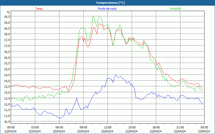The image size is (215, 134).
Task: Select the 12,5 y-axis value
Action: [x=7, y=98]
